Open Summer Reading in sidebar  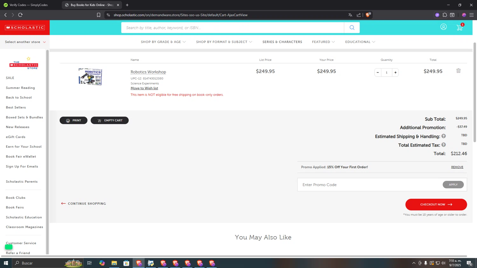[20, 88]
